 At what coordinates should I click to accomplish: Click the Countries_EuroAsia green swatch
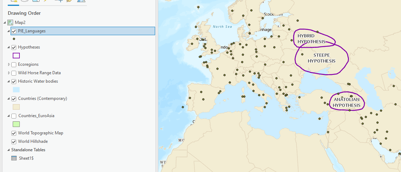tap(16, 124)
